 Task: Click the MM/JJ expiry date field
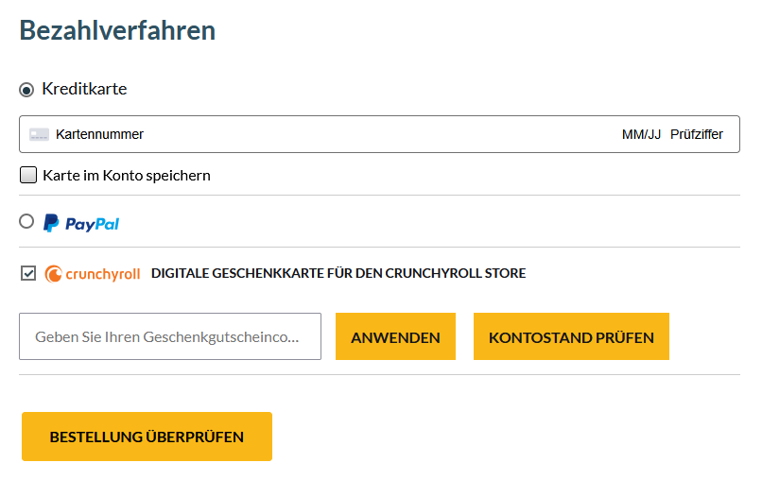tap(641, 134)
